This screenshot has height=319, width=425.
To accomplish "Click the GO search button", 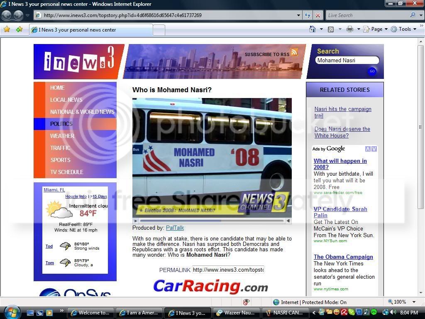I will (372, 71).
